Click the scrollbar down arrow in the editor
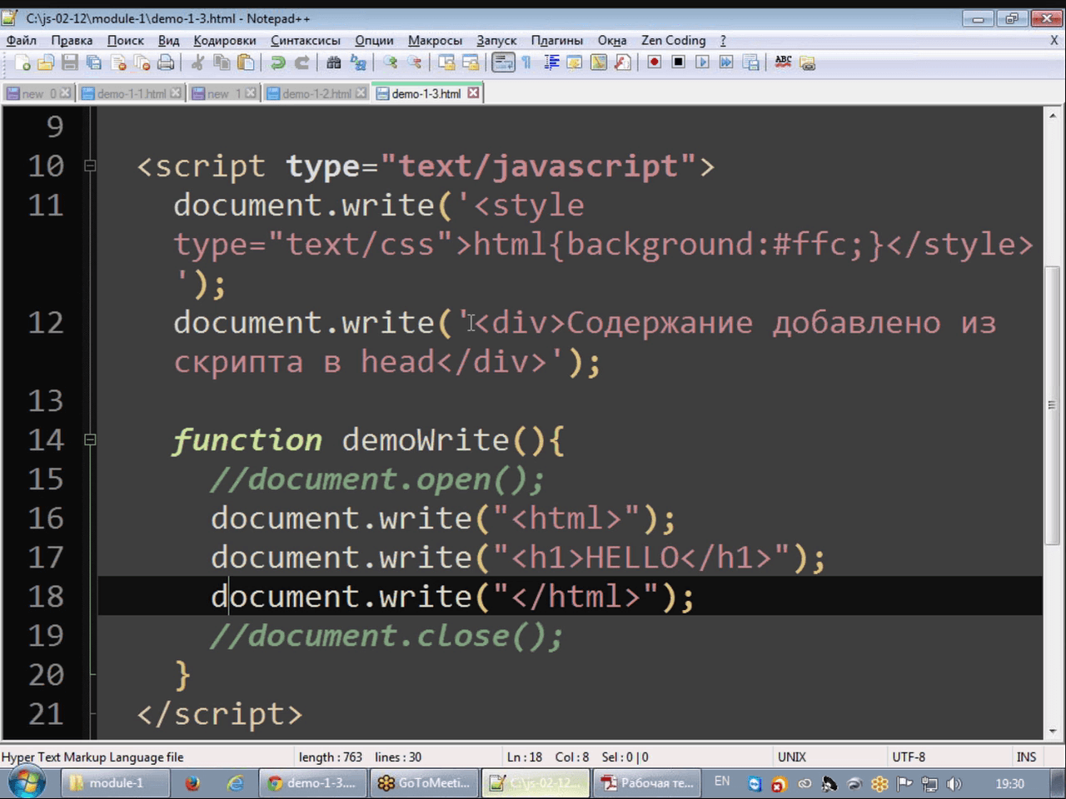The height and width of the screenshot is (799, 1066). [x=1052, y=731]
